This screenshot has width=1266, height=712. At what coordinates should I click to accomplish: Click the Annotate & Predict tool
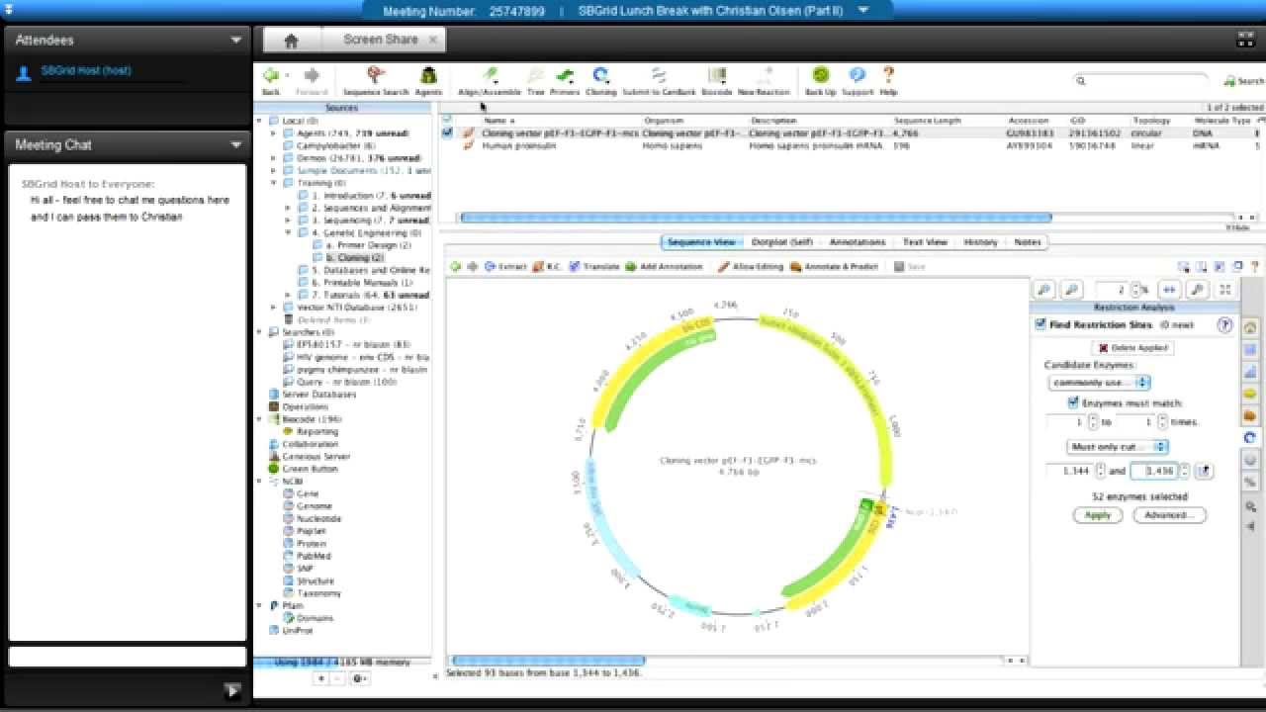coord(834,267)
